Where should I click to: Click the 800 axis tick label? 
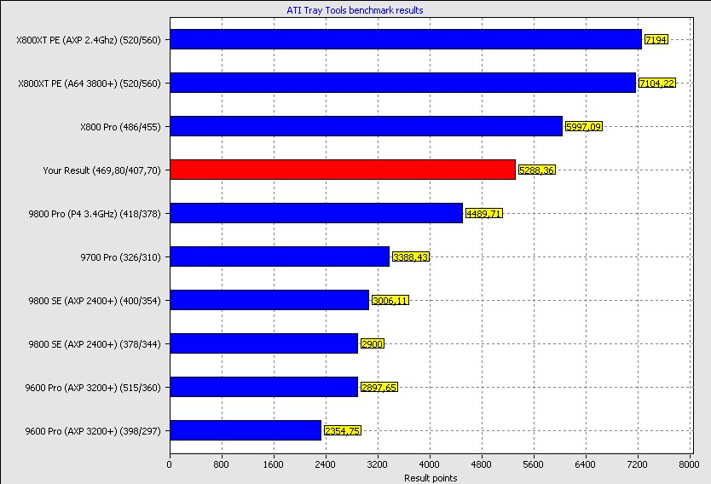coord(222,464)
